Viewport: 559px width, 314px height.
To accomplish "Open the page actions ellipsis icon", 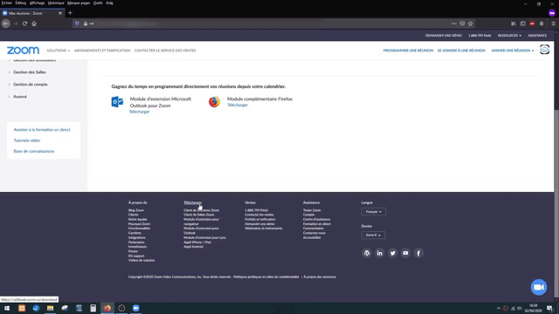I will coord(454,24).
